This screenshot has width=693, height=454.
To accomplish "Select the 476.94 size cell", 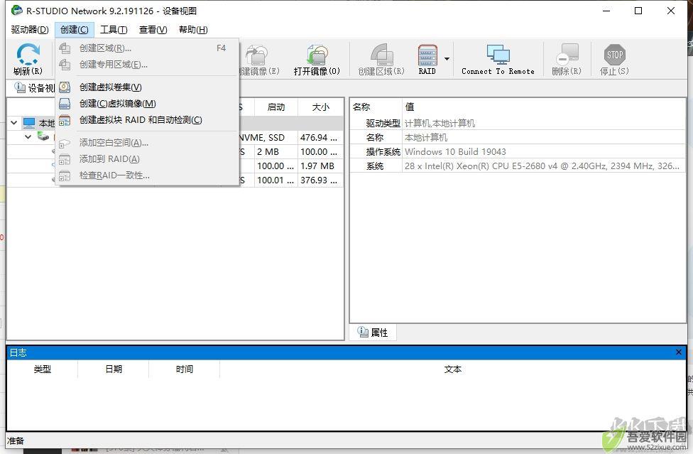I will point(320,138).
